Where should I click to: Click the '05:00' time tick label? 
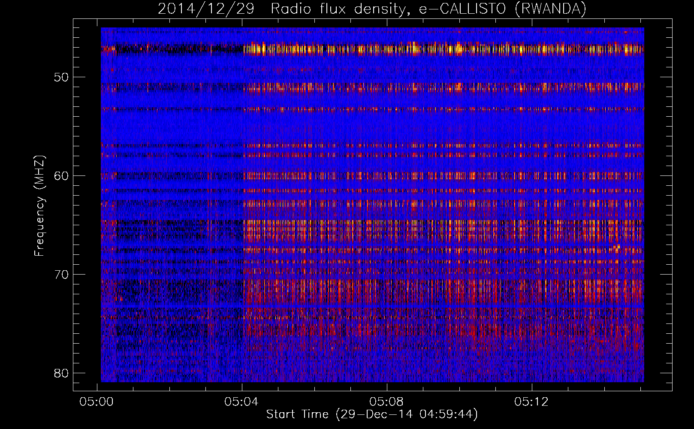[x=97, y=402]
